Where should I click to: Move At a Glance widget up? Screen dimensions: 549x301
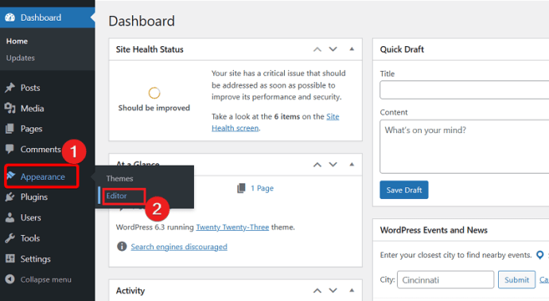point(317,164)
